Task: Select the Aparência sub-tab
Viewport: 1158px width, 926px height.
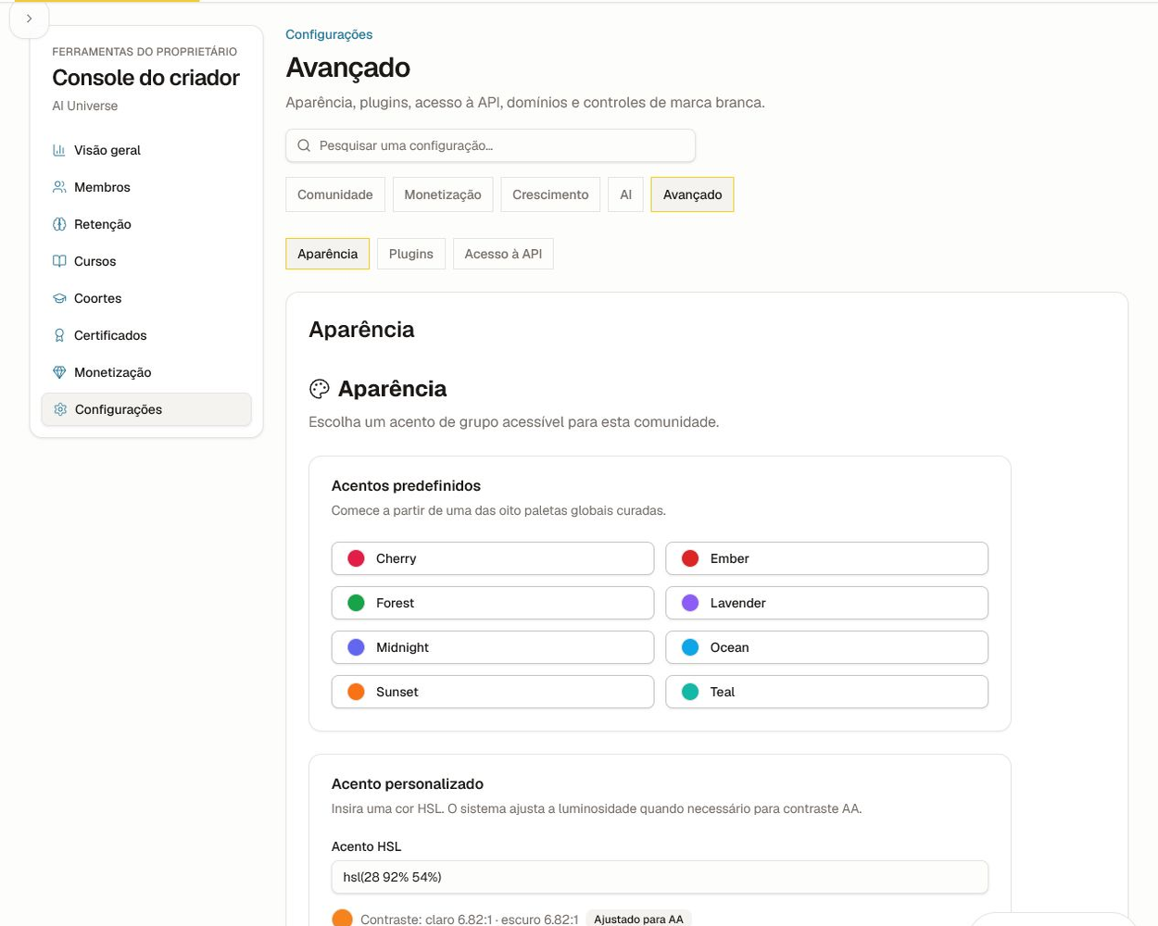Action: coord(328,254)
